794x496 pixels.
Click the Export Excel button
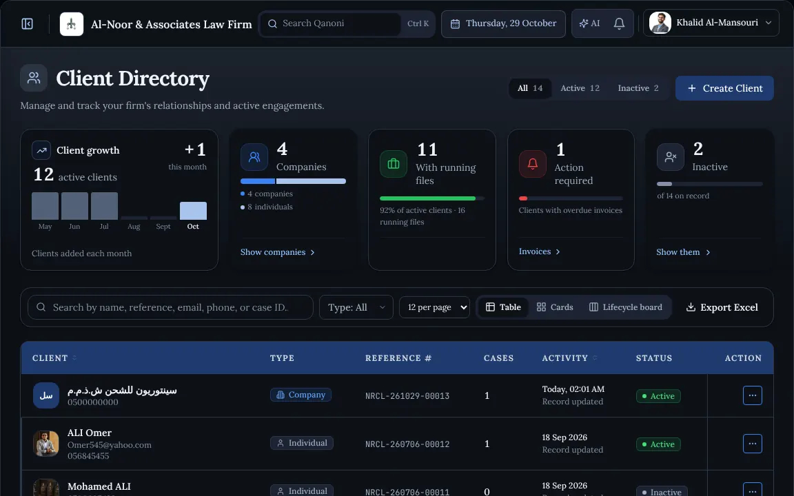coord(722,307)
